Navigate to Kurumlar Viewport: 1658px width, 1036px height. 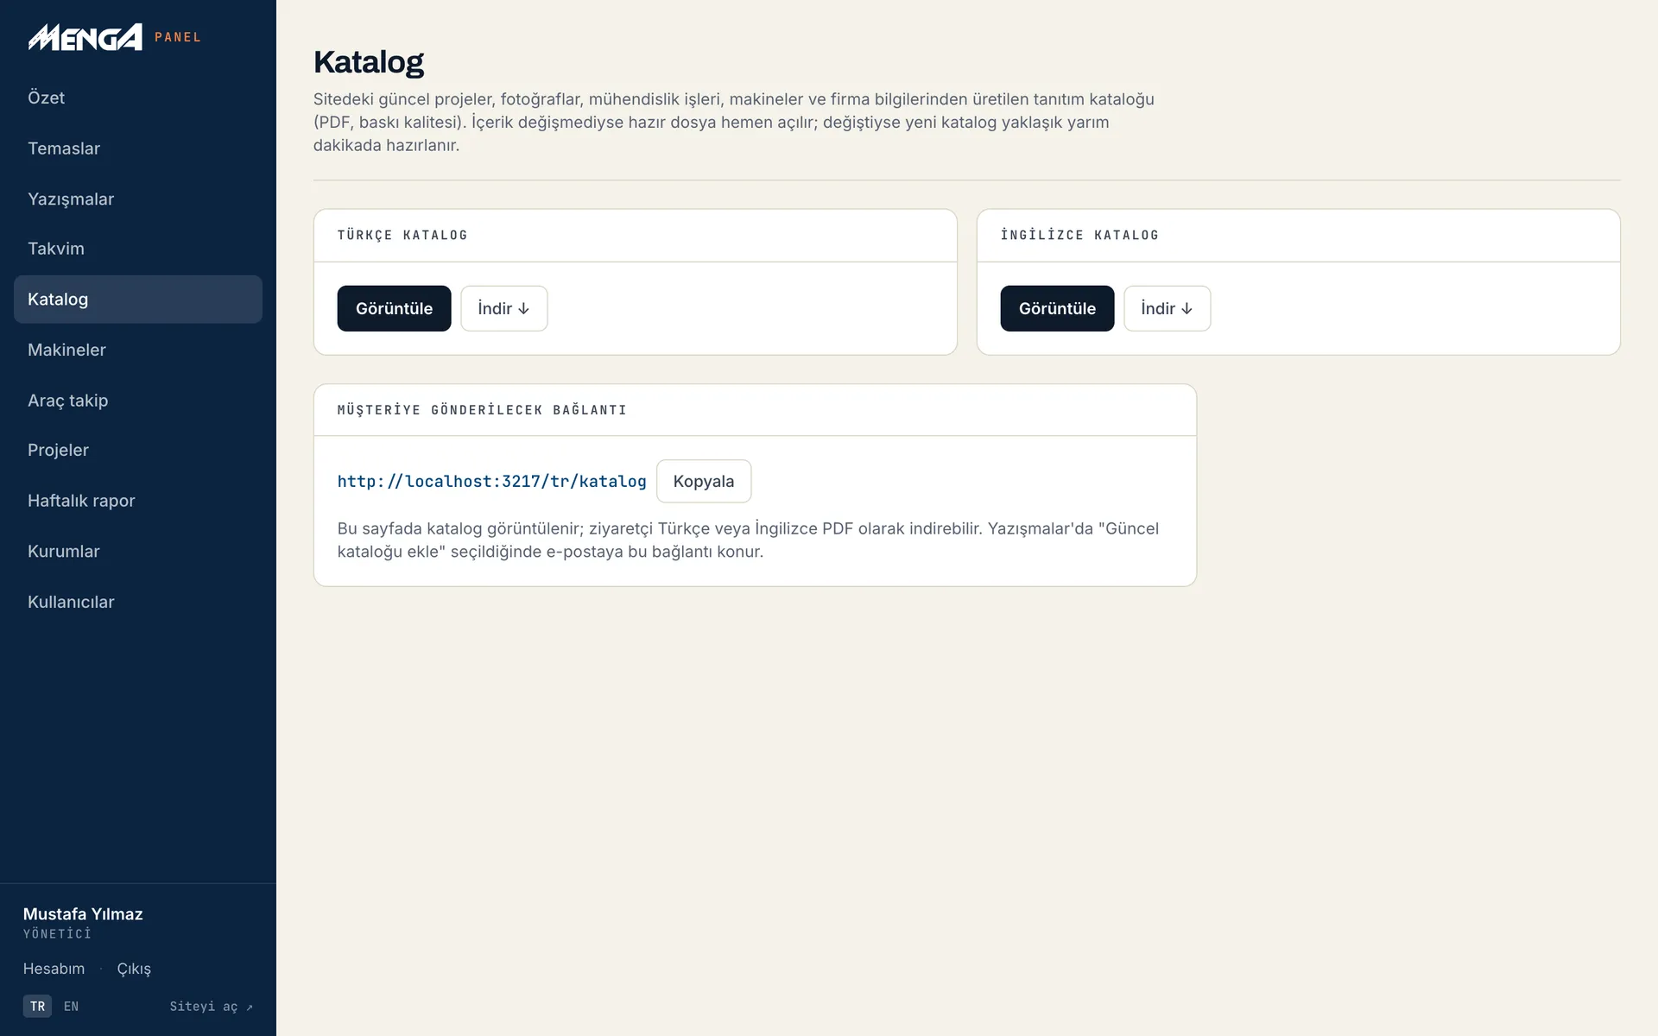coord(138,551)
